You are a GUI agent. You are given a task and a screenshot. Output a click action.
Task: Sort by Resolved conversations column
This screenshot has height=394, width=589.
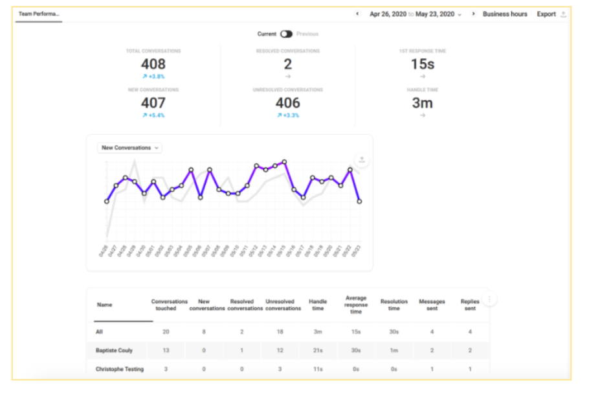(x=245, y=305)
